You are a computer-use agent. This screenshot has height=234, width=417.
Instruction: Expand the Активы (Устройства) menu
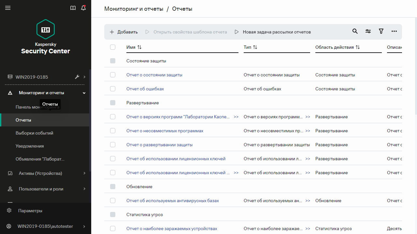84,173
